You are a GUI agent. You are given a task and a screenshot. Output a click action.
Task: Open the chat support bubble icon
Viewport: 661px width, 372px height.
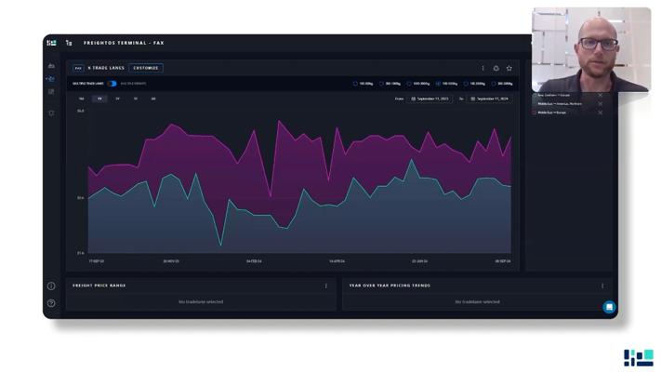pos(609,307)
